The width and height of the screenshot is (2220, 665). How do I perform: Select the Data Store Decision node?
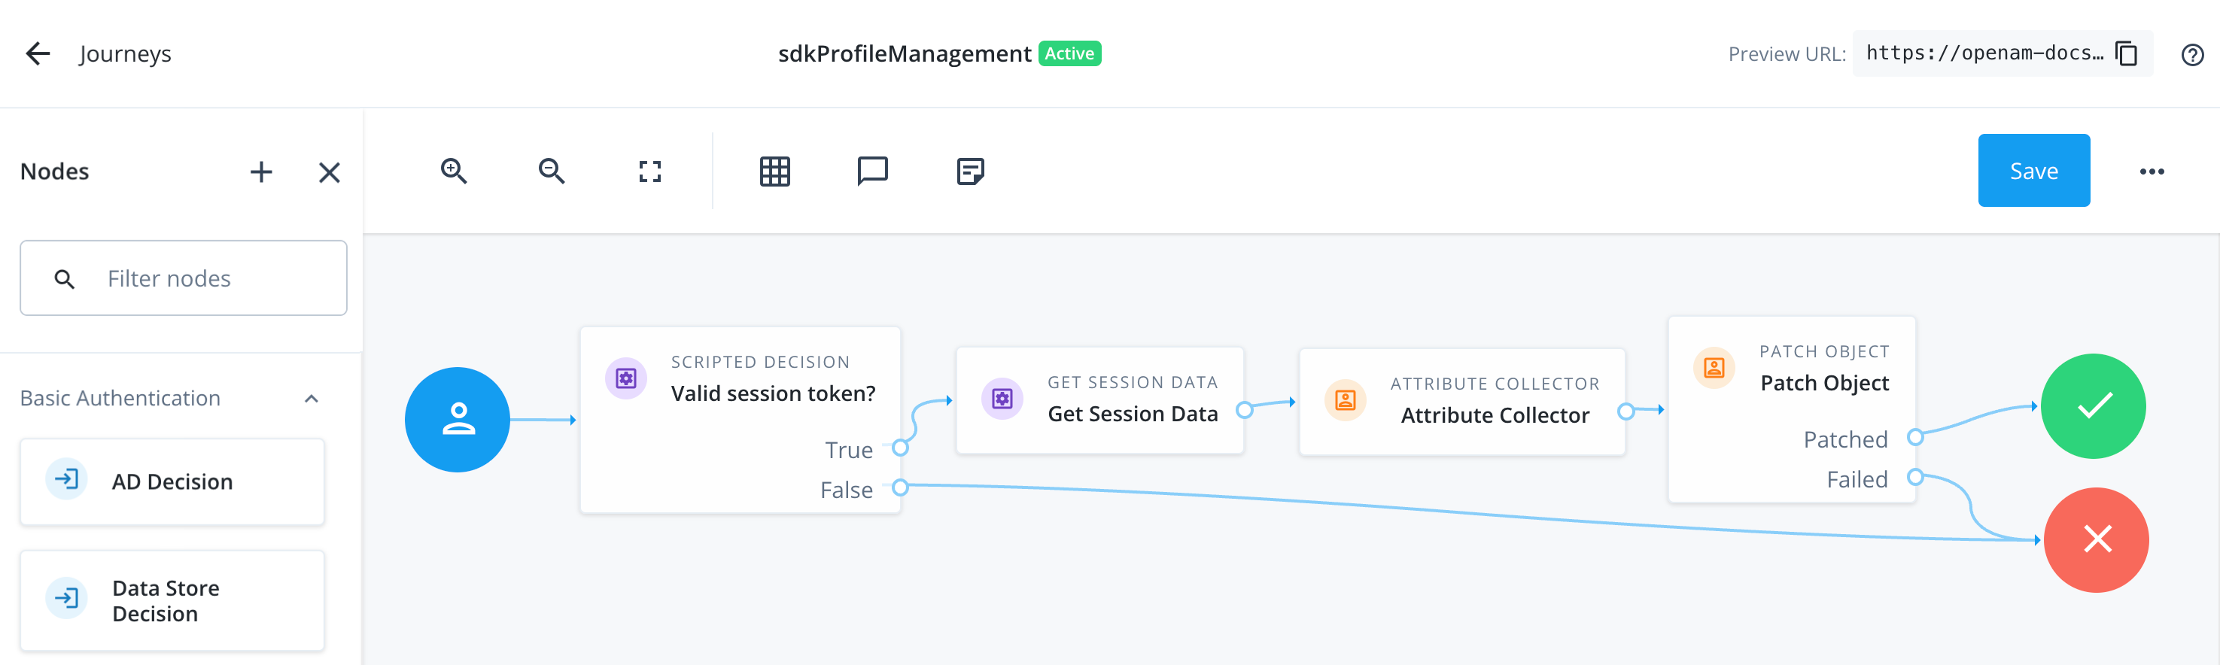click(172, 600)
